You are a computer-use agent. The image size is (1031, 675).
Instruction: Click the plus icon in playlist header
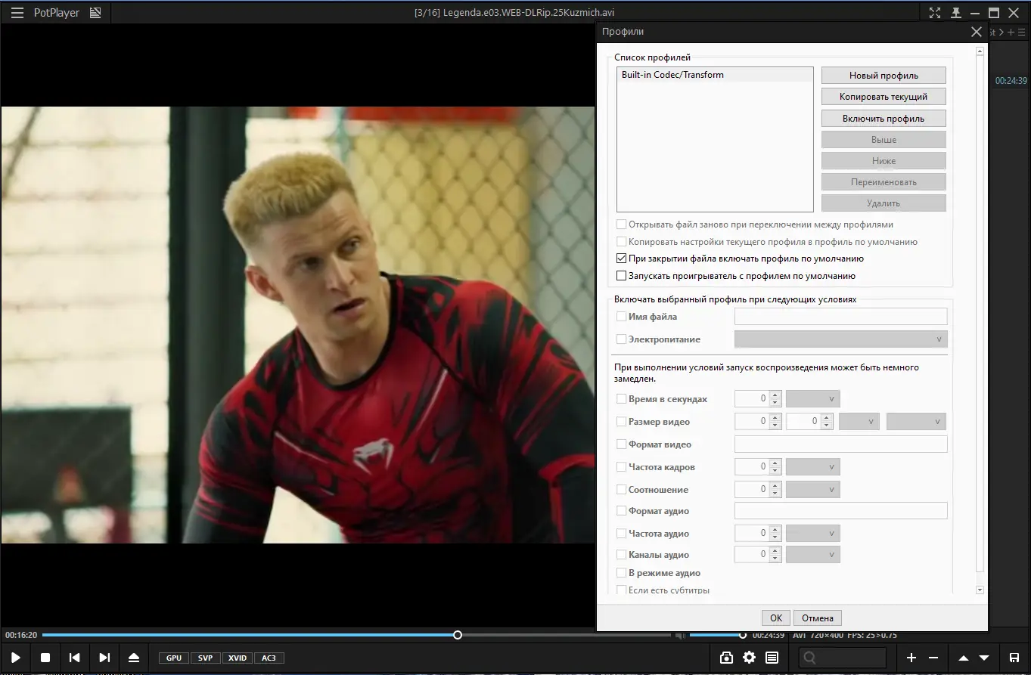tap(1011, 33)
